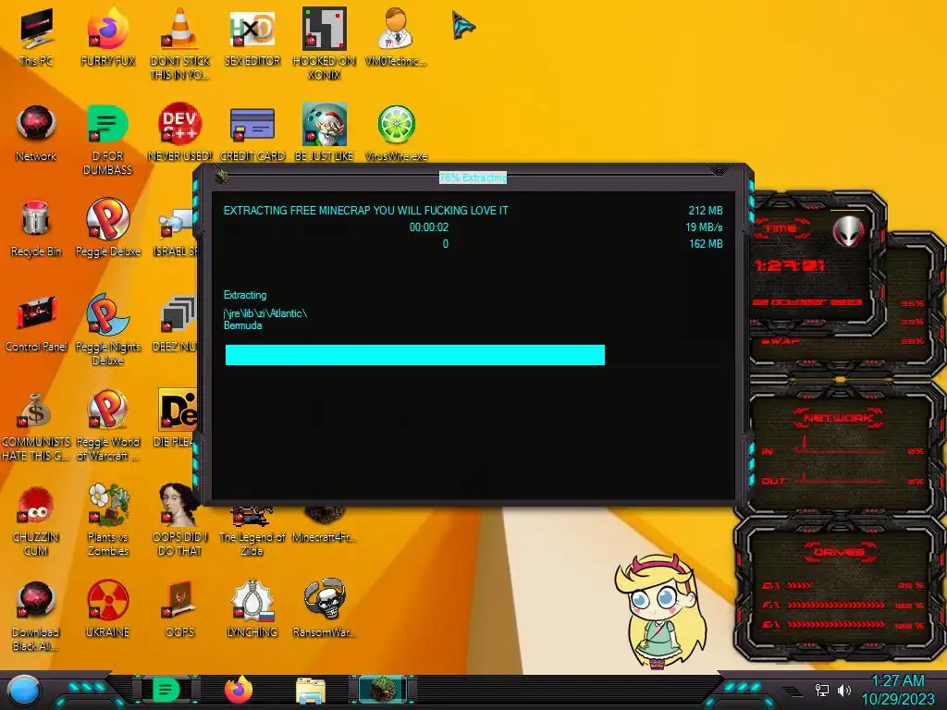This screenshot has width=947, height=710.
Task: Open the Control Panel desktop icon
Action: point(36,324)
